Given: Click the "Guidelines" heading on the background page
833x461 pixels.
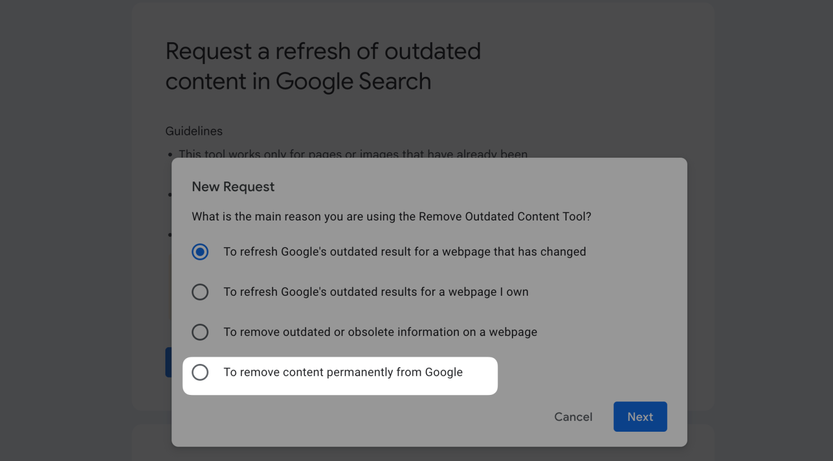Looking at the screenshot, I should pyautogui.click(x=194, y=131).
